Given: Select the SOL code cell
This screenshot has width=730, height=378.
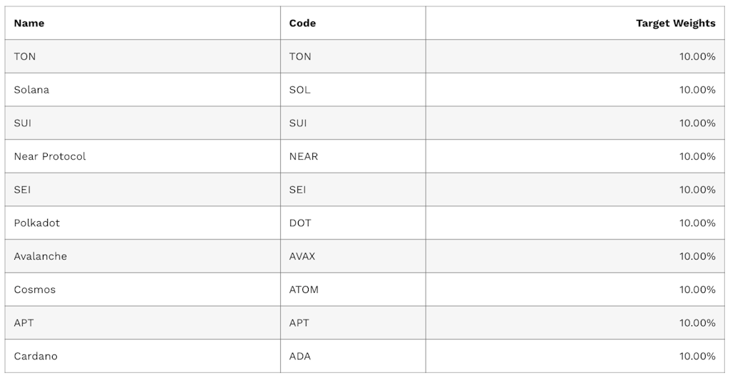Looking at the screenshot, I should [299, 90].
